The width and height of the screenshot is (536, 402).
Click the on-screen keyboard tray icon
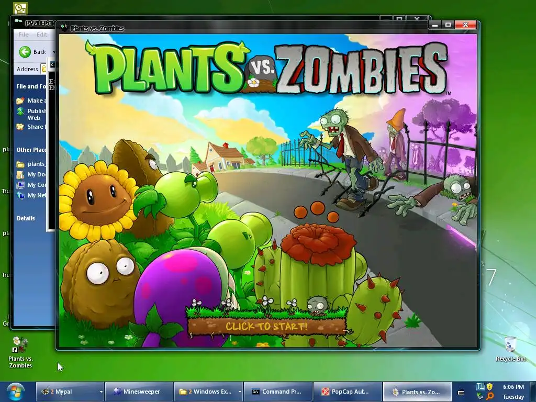point(461,392)
